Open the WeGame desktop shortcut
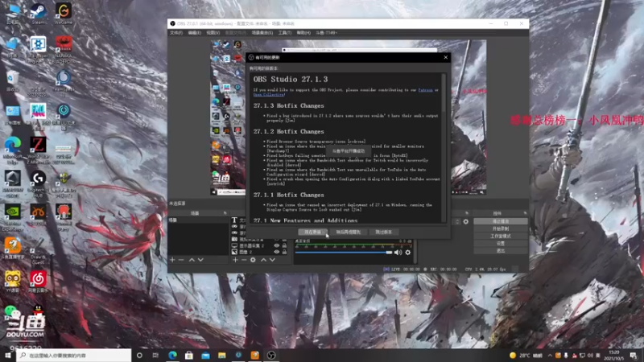644x362 pixels. tap(64, 13)
